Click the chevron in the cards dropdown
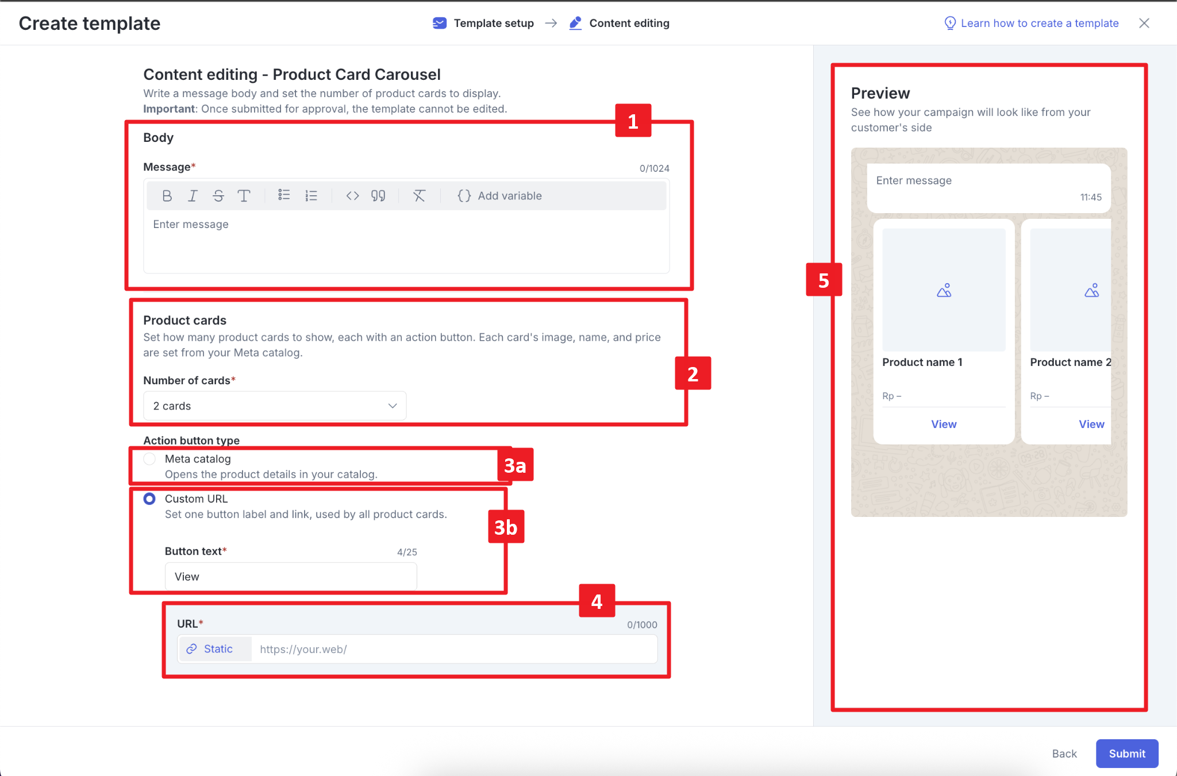1177x776 pixels. [393, 406]
